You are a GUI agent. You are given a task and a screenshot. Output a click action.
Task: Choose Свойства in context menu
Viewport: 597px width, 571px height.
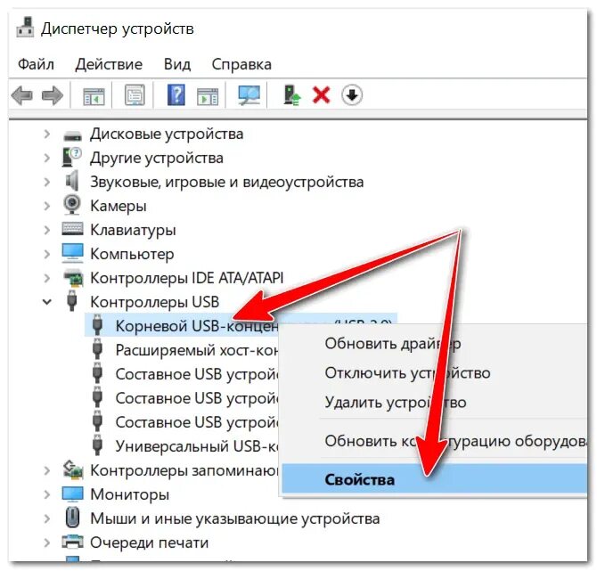(x=434, y=479)
